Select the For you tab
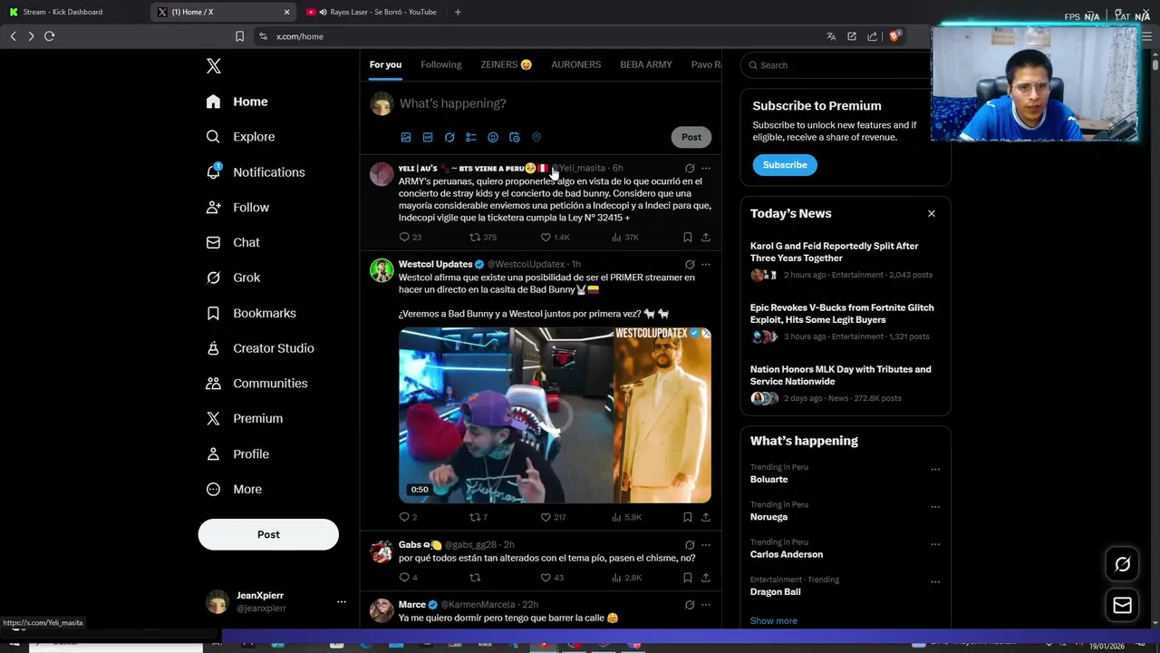 click(x=385, y=65)
